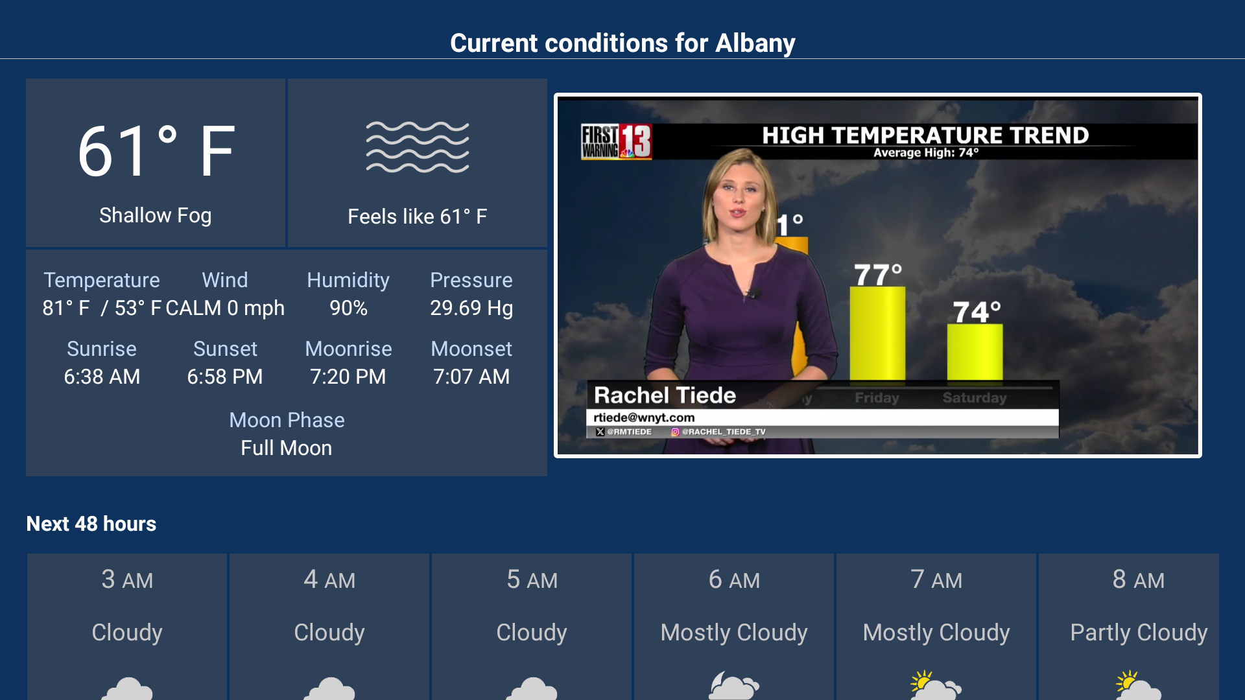Select the Next 48 hours heading

[91, 524]
